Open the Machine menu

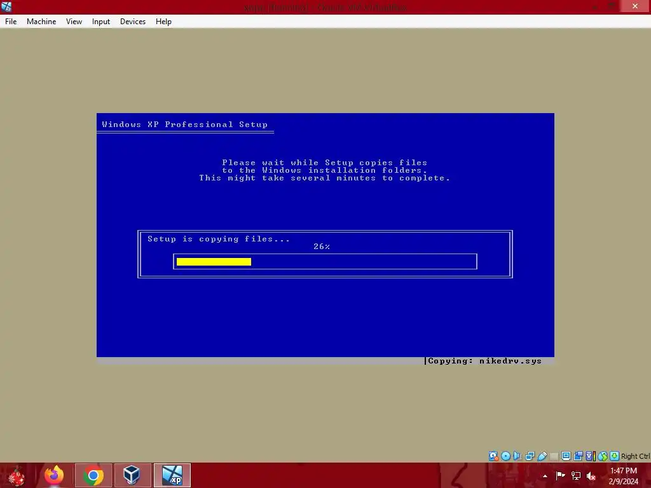[41, 22]
